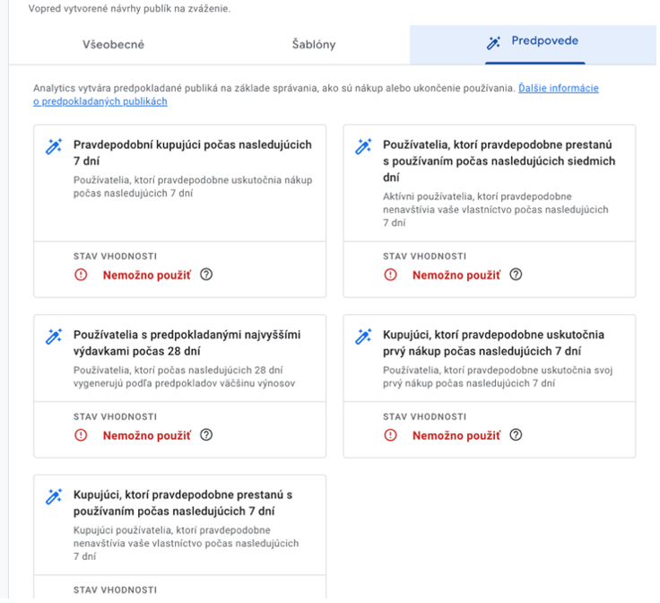The image size is (660, 603).
Task: Click 'Nemožno použiť' status in 28-day spenders card
Action: pyautogui.click(x=146, y=435)
